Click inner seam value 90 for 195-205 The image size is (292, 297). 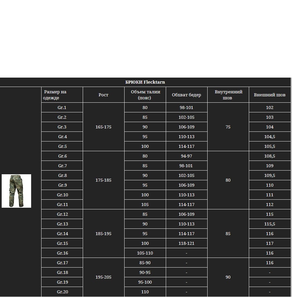(x=228, y=277)
